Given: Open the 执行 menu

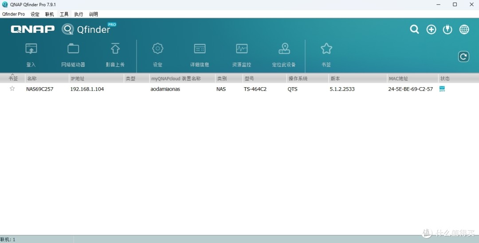Looking at the screenshot, I should coord(79,14).
